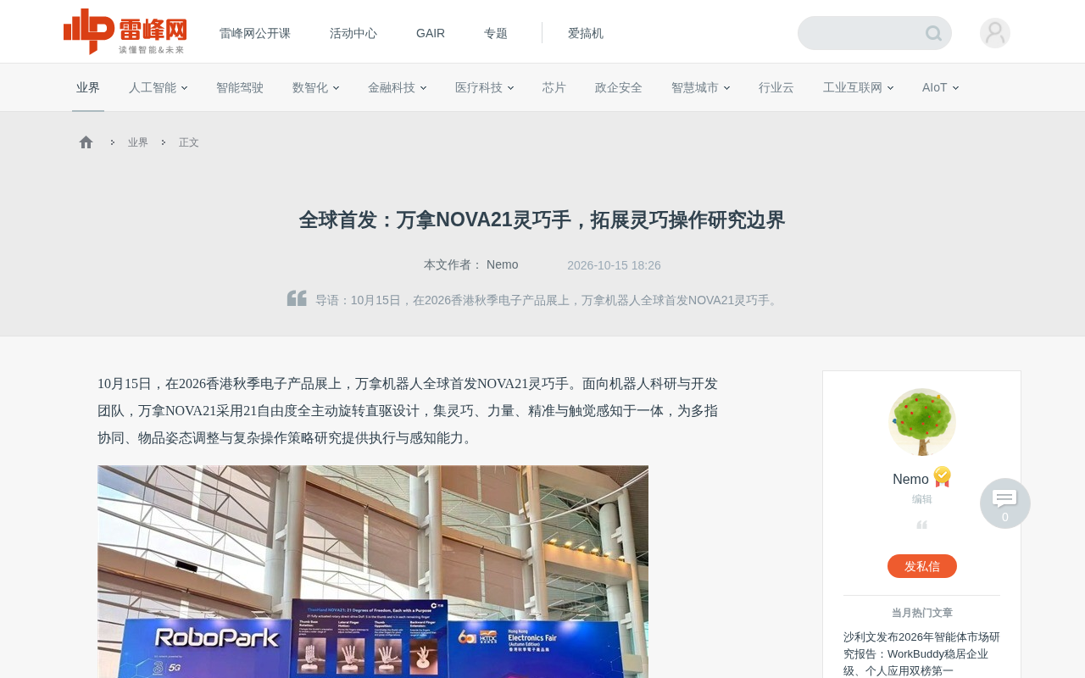Open the 专题 link
The image size is (1085, 678).
[496, 33]
